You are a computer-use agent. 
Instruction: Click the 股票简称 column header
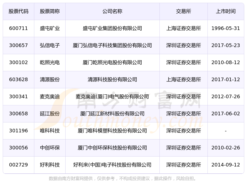point(50,11)
